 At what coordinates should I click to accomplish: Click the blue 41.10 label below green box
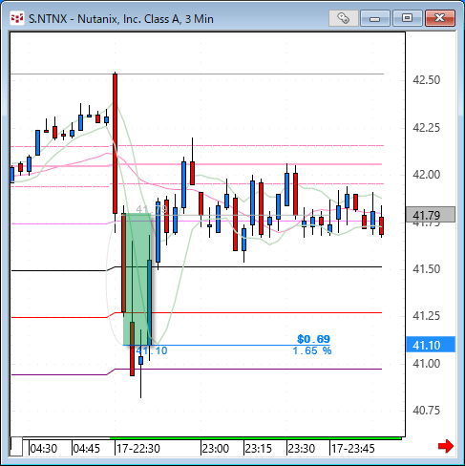(x=152, y=350)
